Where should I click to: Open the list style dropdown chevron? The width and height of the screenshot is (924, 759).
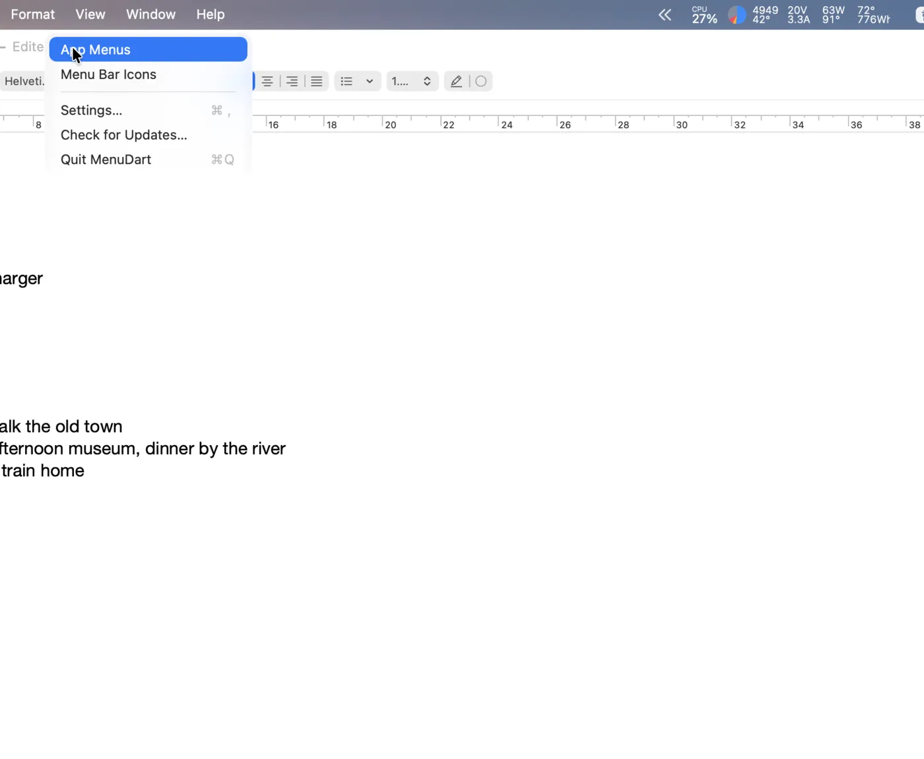pos(370,81)
